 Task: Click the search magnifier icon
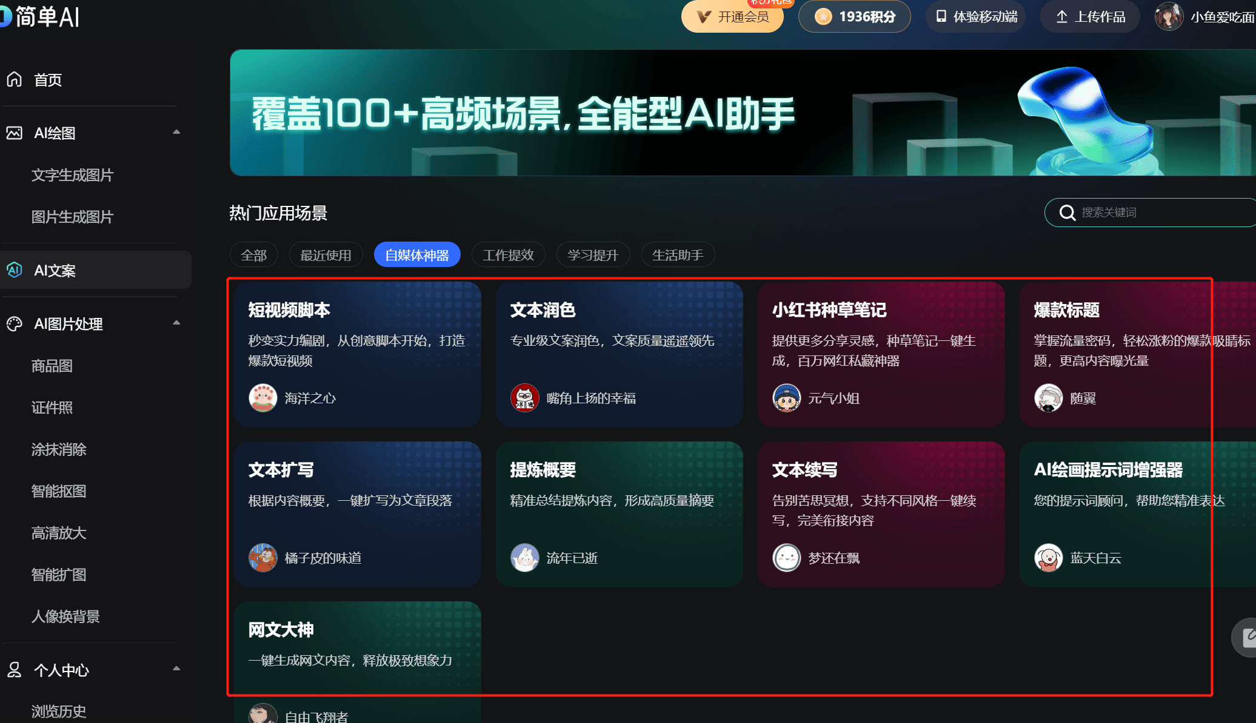(1067, 213)
